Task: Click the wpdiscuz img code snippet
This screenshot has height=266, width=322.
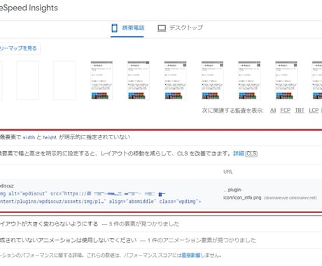Action: [x=100, y=197]
